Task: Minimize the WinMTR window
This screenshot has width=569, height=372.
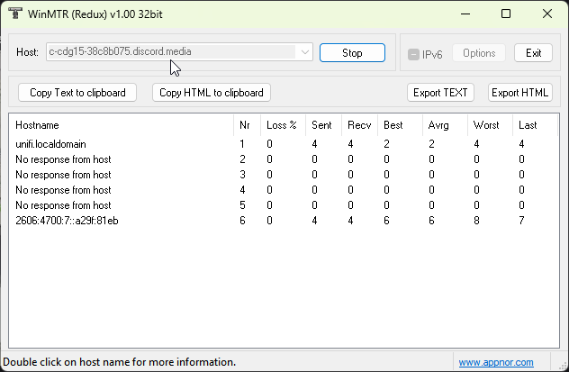Action: (465, 14)
